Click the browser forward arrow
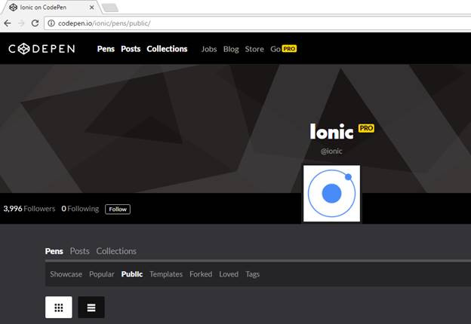This screenshot has width=471, height=324. click(21, 23)
